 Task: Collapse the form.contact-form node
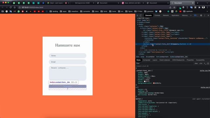141,29
